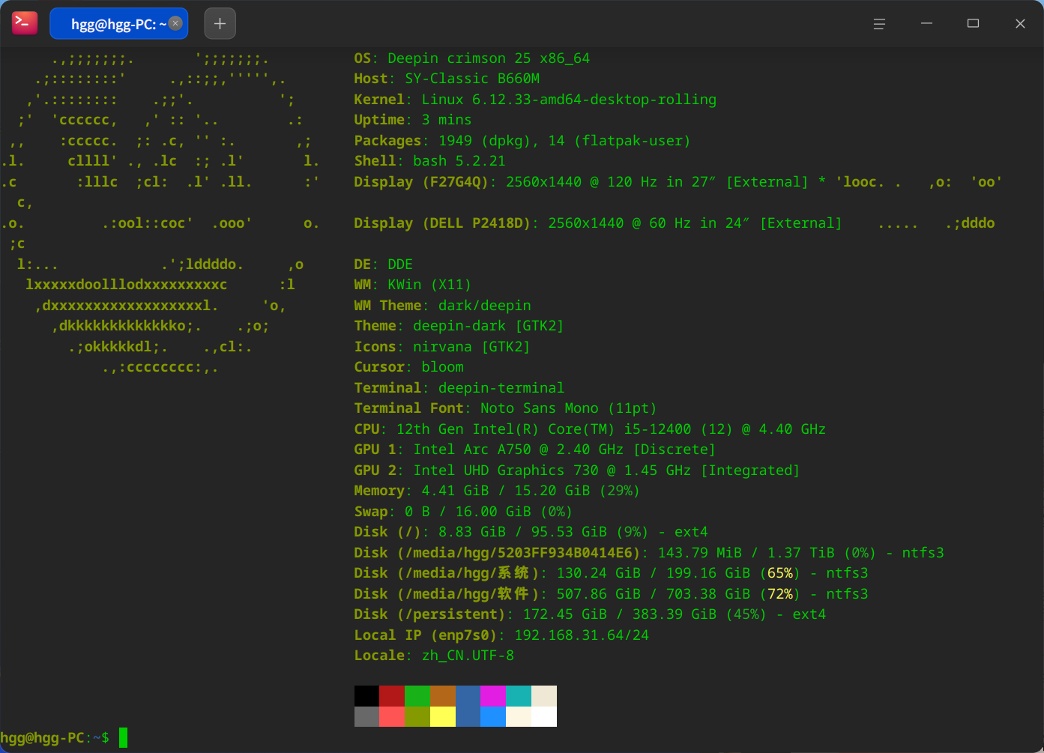Close the terminal window
1044x753 pixels.
click(x=1020, y=24)
